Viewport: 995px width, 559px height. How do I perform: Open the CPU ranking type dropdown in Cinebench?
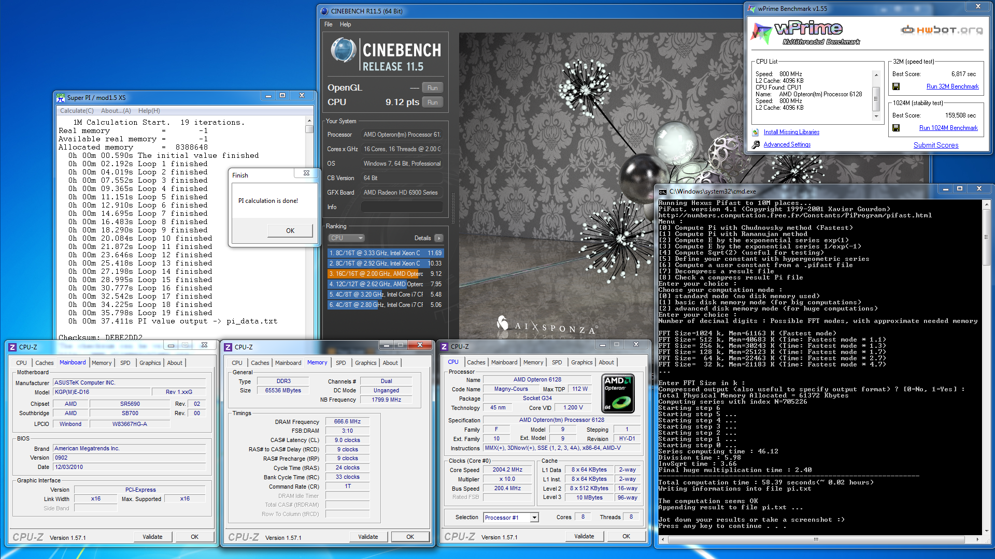tap(347, 238)
